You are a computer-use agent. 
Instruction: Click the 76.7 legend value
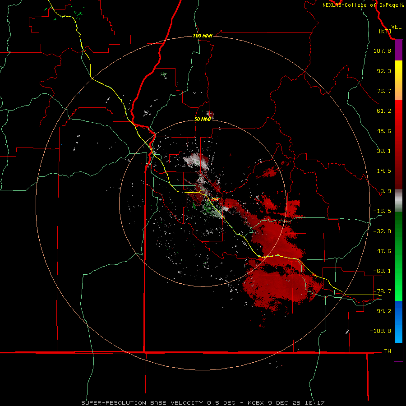(384, 91)
